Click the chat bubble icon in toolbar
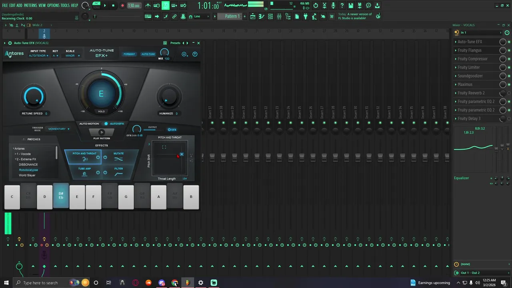The image size is (512, 288). (x=368, y=6)
